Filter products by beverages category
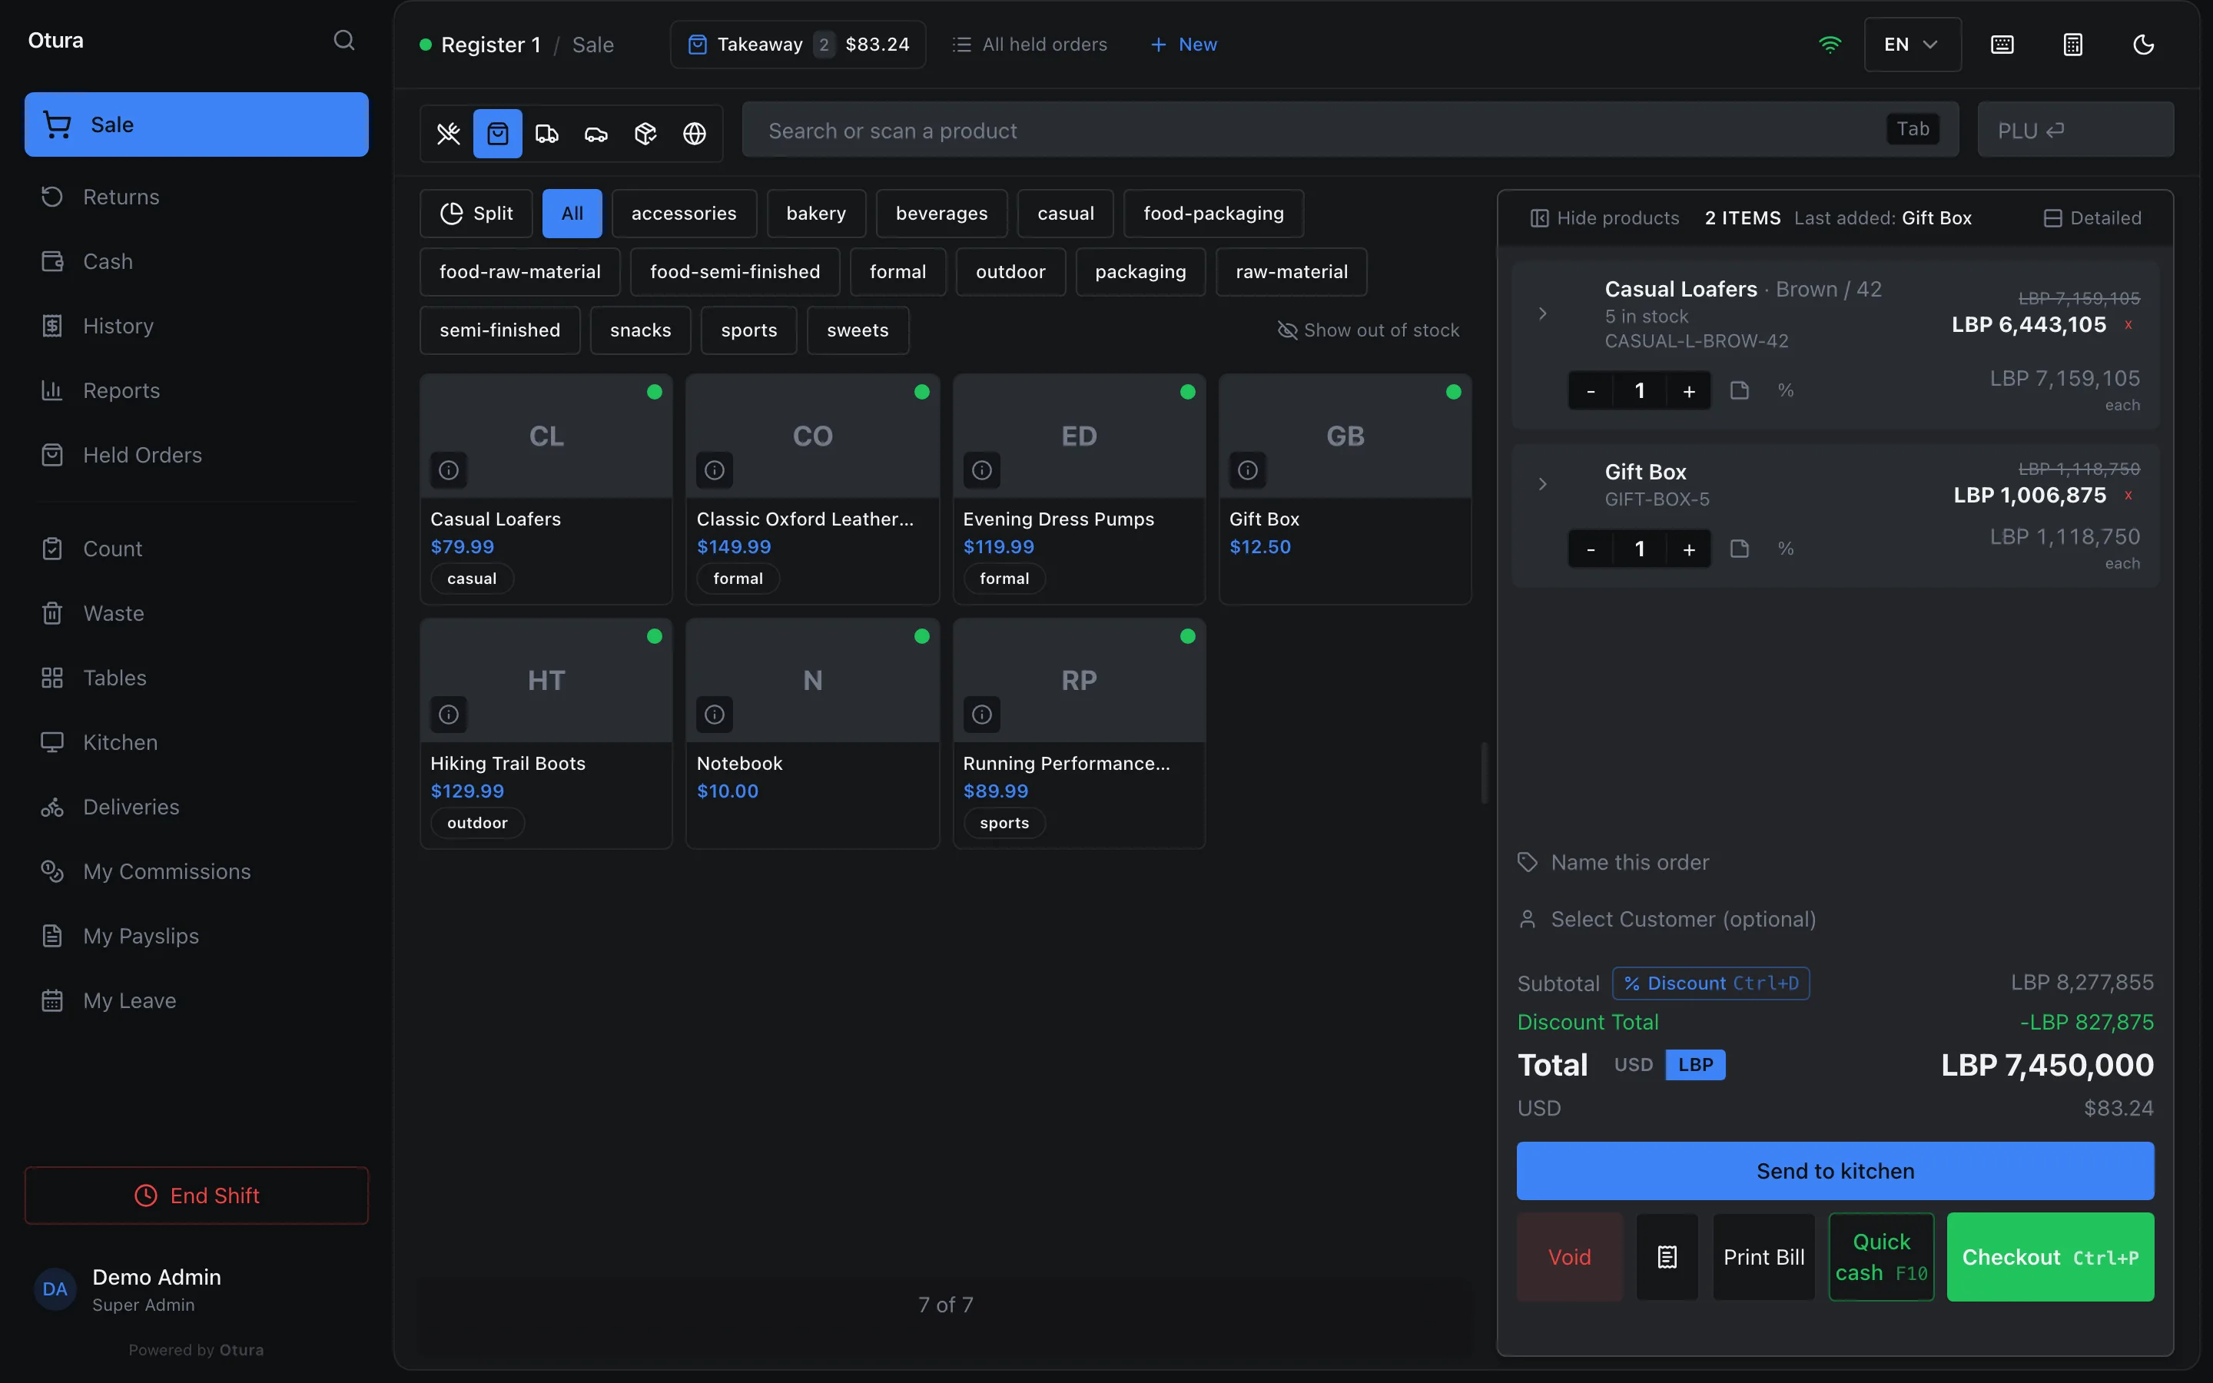The image size is (2213, 1383). click(942, 213)
